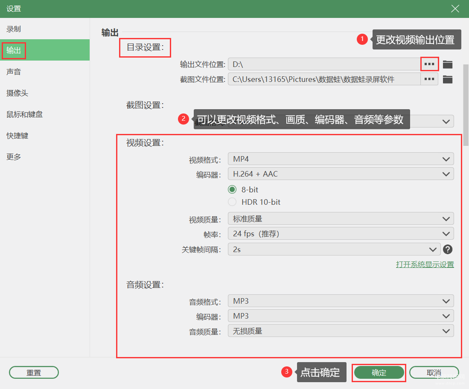This screenshot has width=469, height=389.
Task: Open the 音频质量 无损质量 dropdown
Action: pyautogui.click(x=341, y=331)
